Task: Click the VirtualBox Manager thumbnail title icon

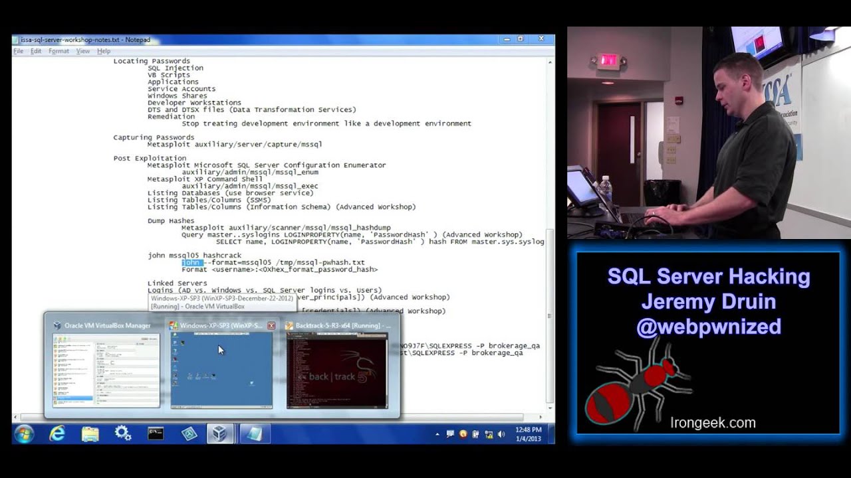Action: pyautogui.click(x=57, y=326)
